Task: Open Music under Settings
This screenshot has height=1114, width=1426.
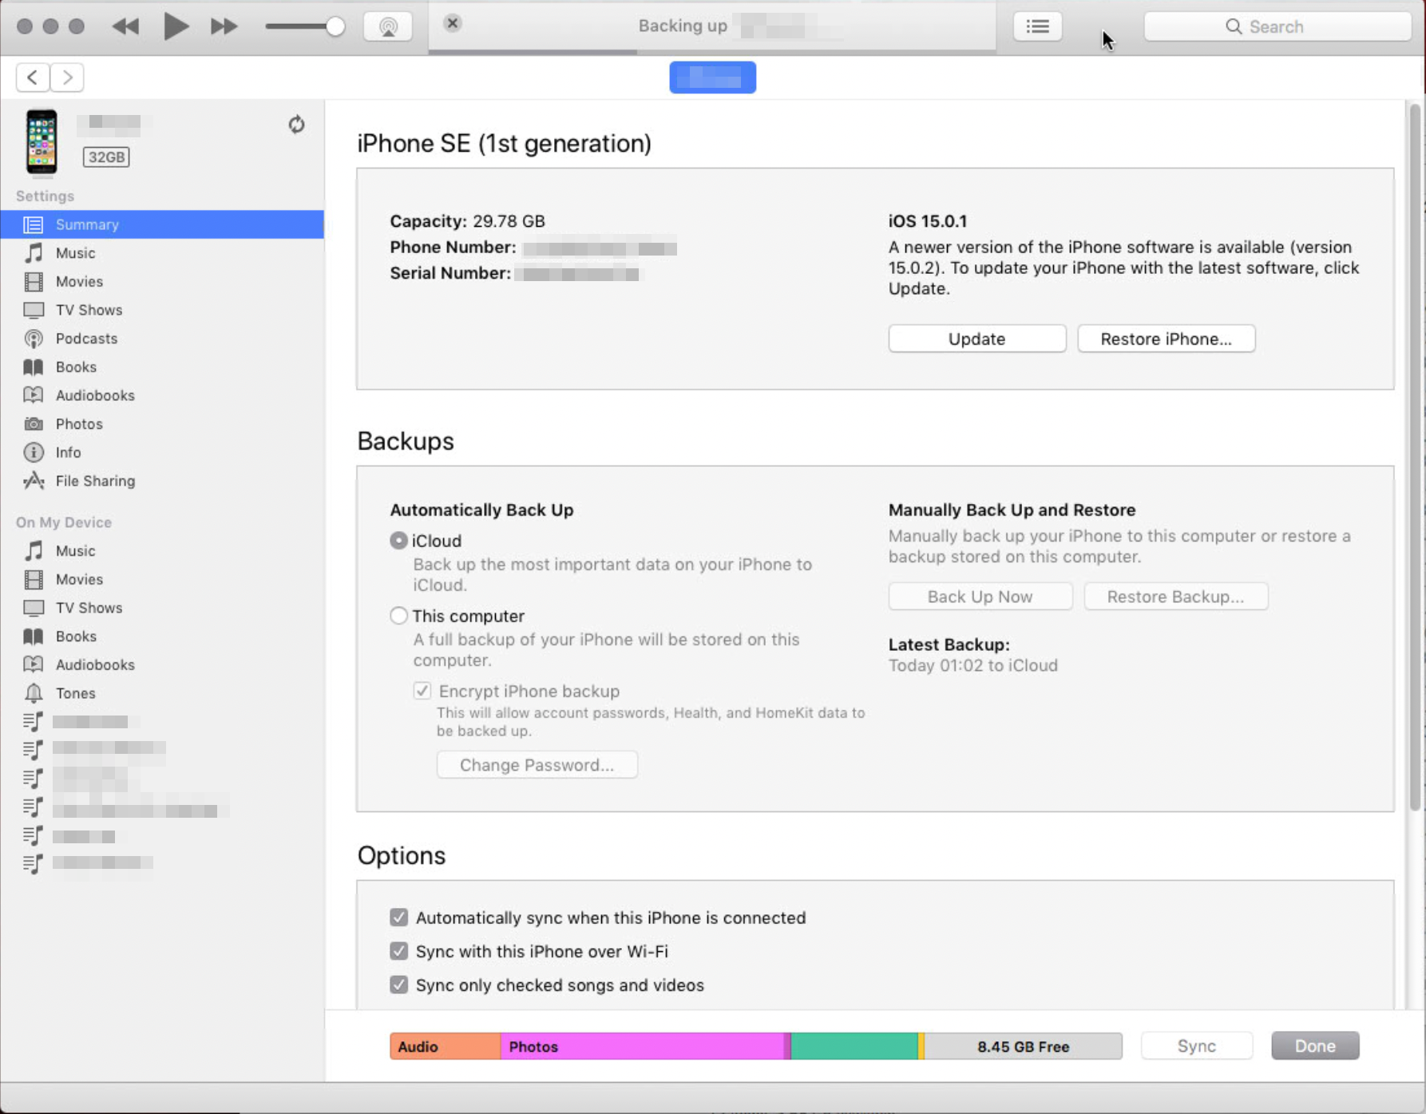Action: (162, 253)
